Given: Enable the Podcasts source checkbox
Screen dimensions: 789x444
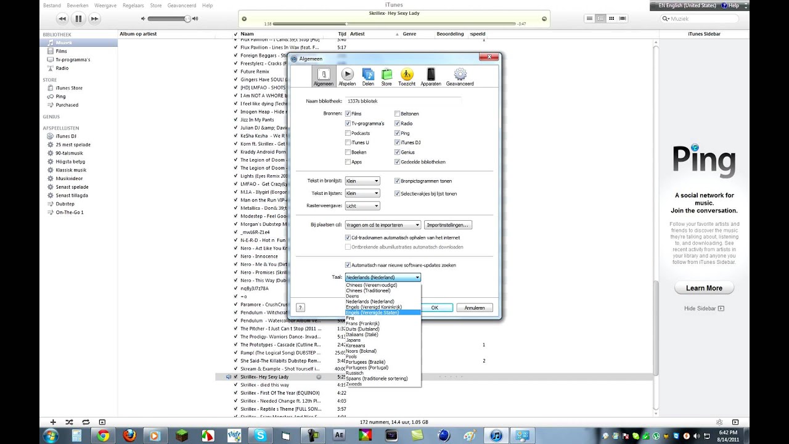Looking at the screenshot, I should coord(348,133).
